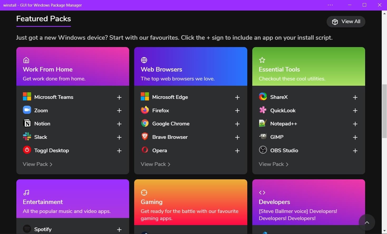Click the Google Chrome logo icon

click(x=145, y=123)
